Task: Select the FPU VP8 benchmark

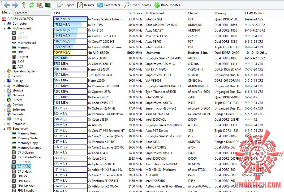Action: coord(21,176)
